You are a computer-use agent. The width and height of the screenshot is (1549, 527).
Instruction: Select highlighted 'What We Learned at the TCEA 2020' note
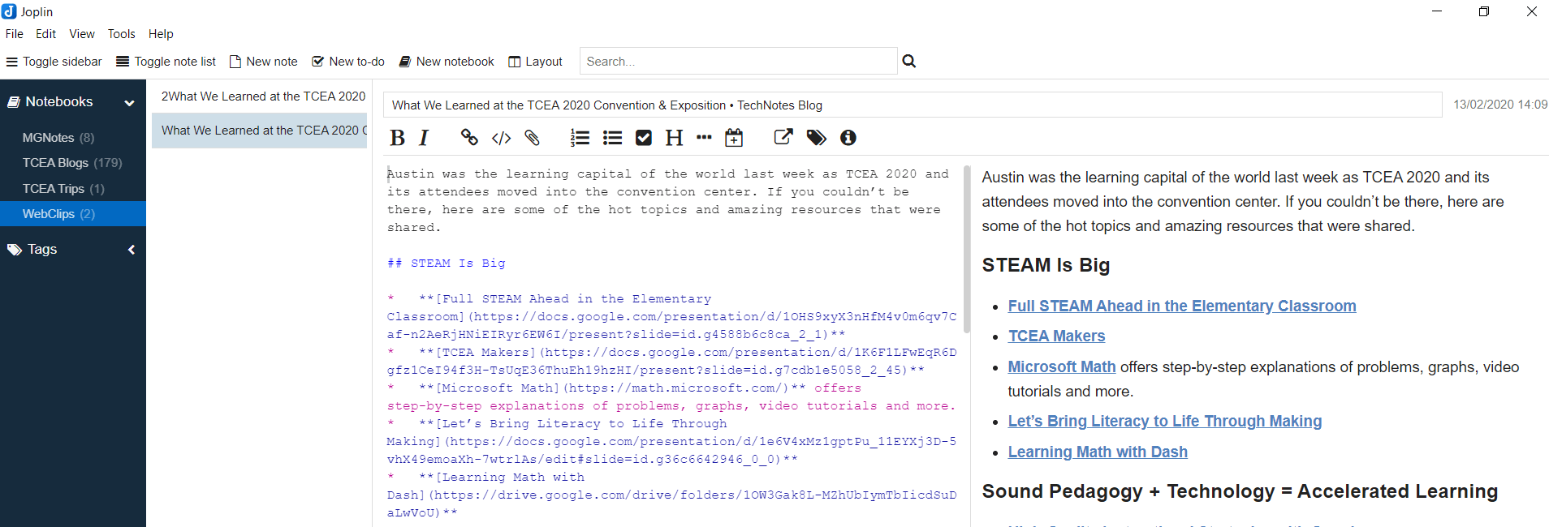click(x=260, y=131)
